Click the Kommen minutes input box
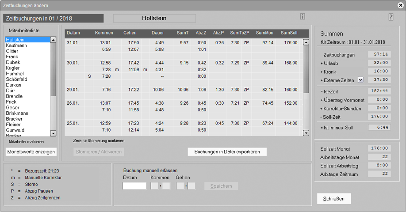The width and height of the screenshot is (406, 212). coord(166,186)
